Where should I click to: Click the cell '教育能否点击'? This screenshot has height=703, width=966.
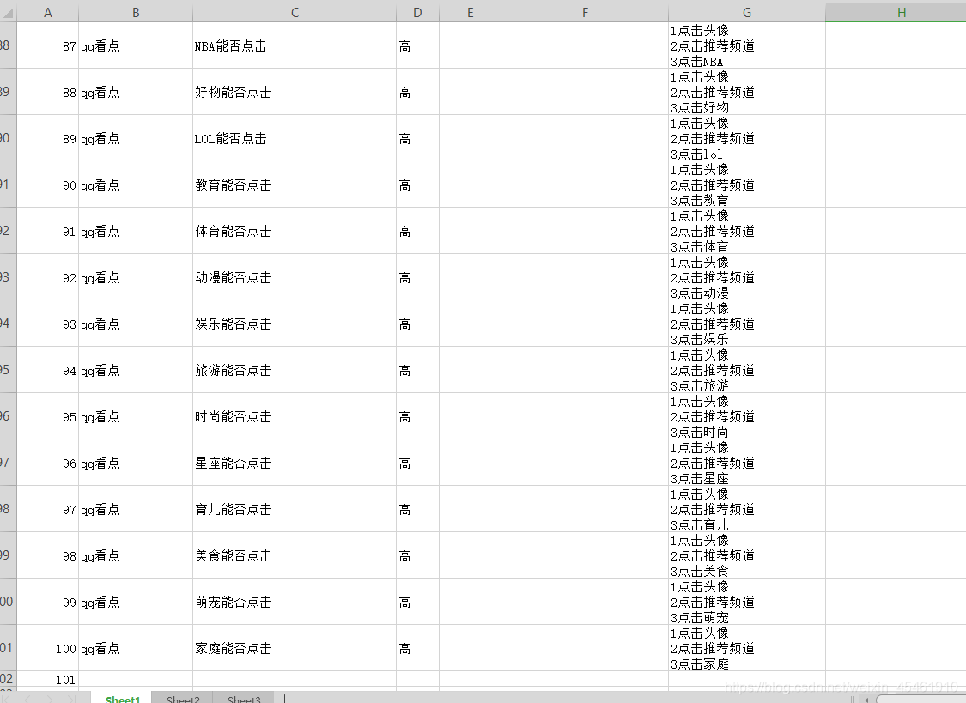[295, 185]
